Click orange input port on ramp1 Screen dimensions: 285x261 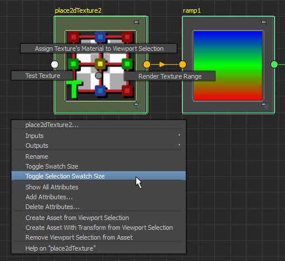[x=182, y=65]
